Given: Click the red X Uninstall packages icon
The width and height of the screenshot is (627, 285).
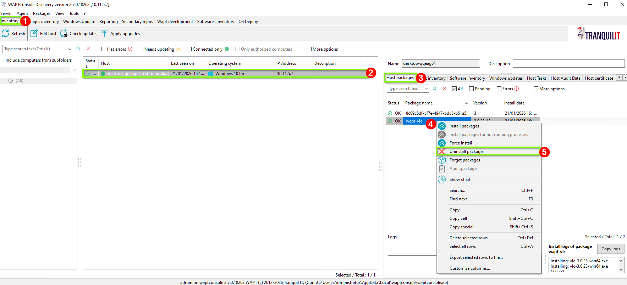Looking at the screenshot, I should pos(442,152).
